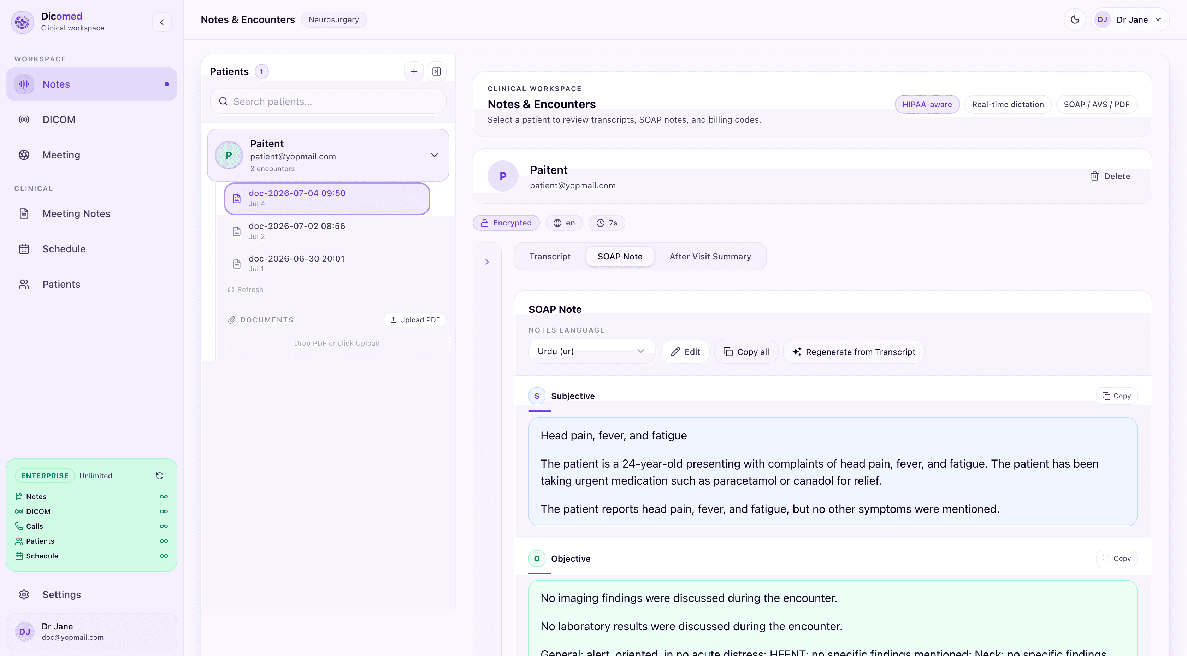Expand the side panel with right chevron
The height and width of the screenshot is (656, 1187).
pyautogui.click(x=487, y=262)
